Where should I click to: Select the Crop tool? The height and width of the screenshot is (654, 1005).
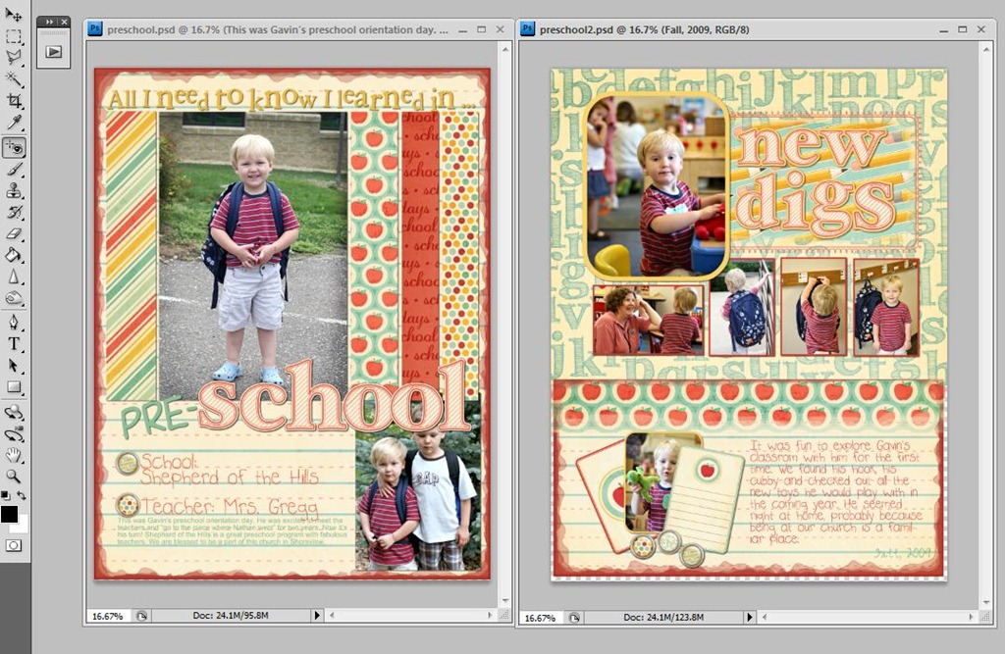point(14,101)
